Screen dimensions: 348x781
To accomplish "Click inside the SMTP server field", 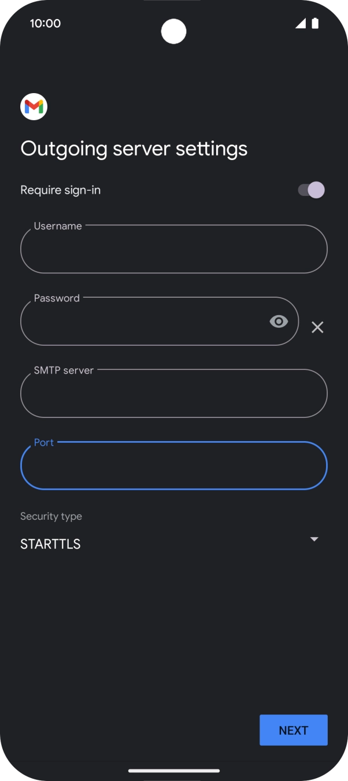I will coord(173,394).
